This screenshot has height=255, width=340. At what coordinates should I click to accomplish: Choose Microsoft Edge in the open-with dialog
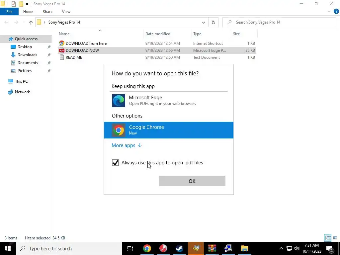[x=168, y=100]
